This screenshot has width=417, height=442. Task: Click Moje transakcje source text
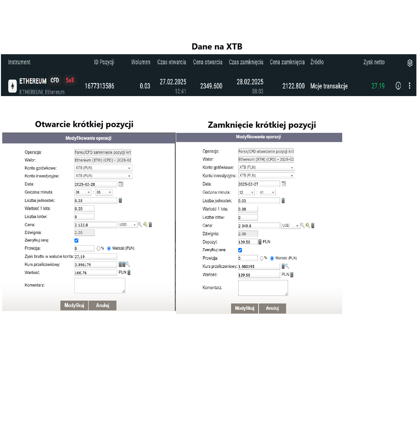329,86
